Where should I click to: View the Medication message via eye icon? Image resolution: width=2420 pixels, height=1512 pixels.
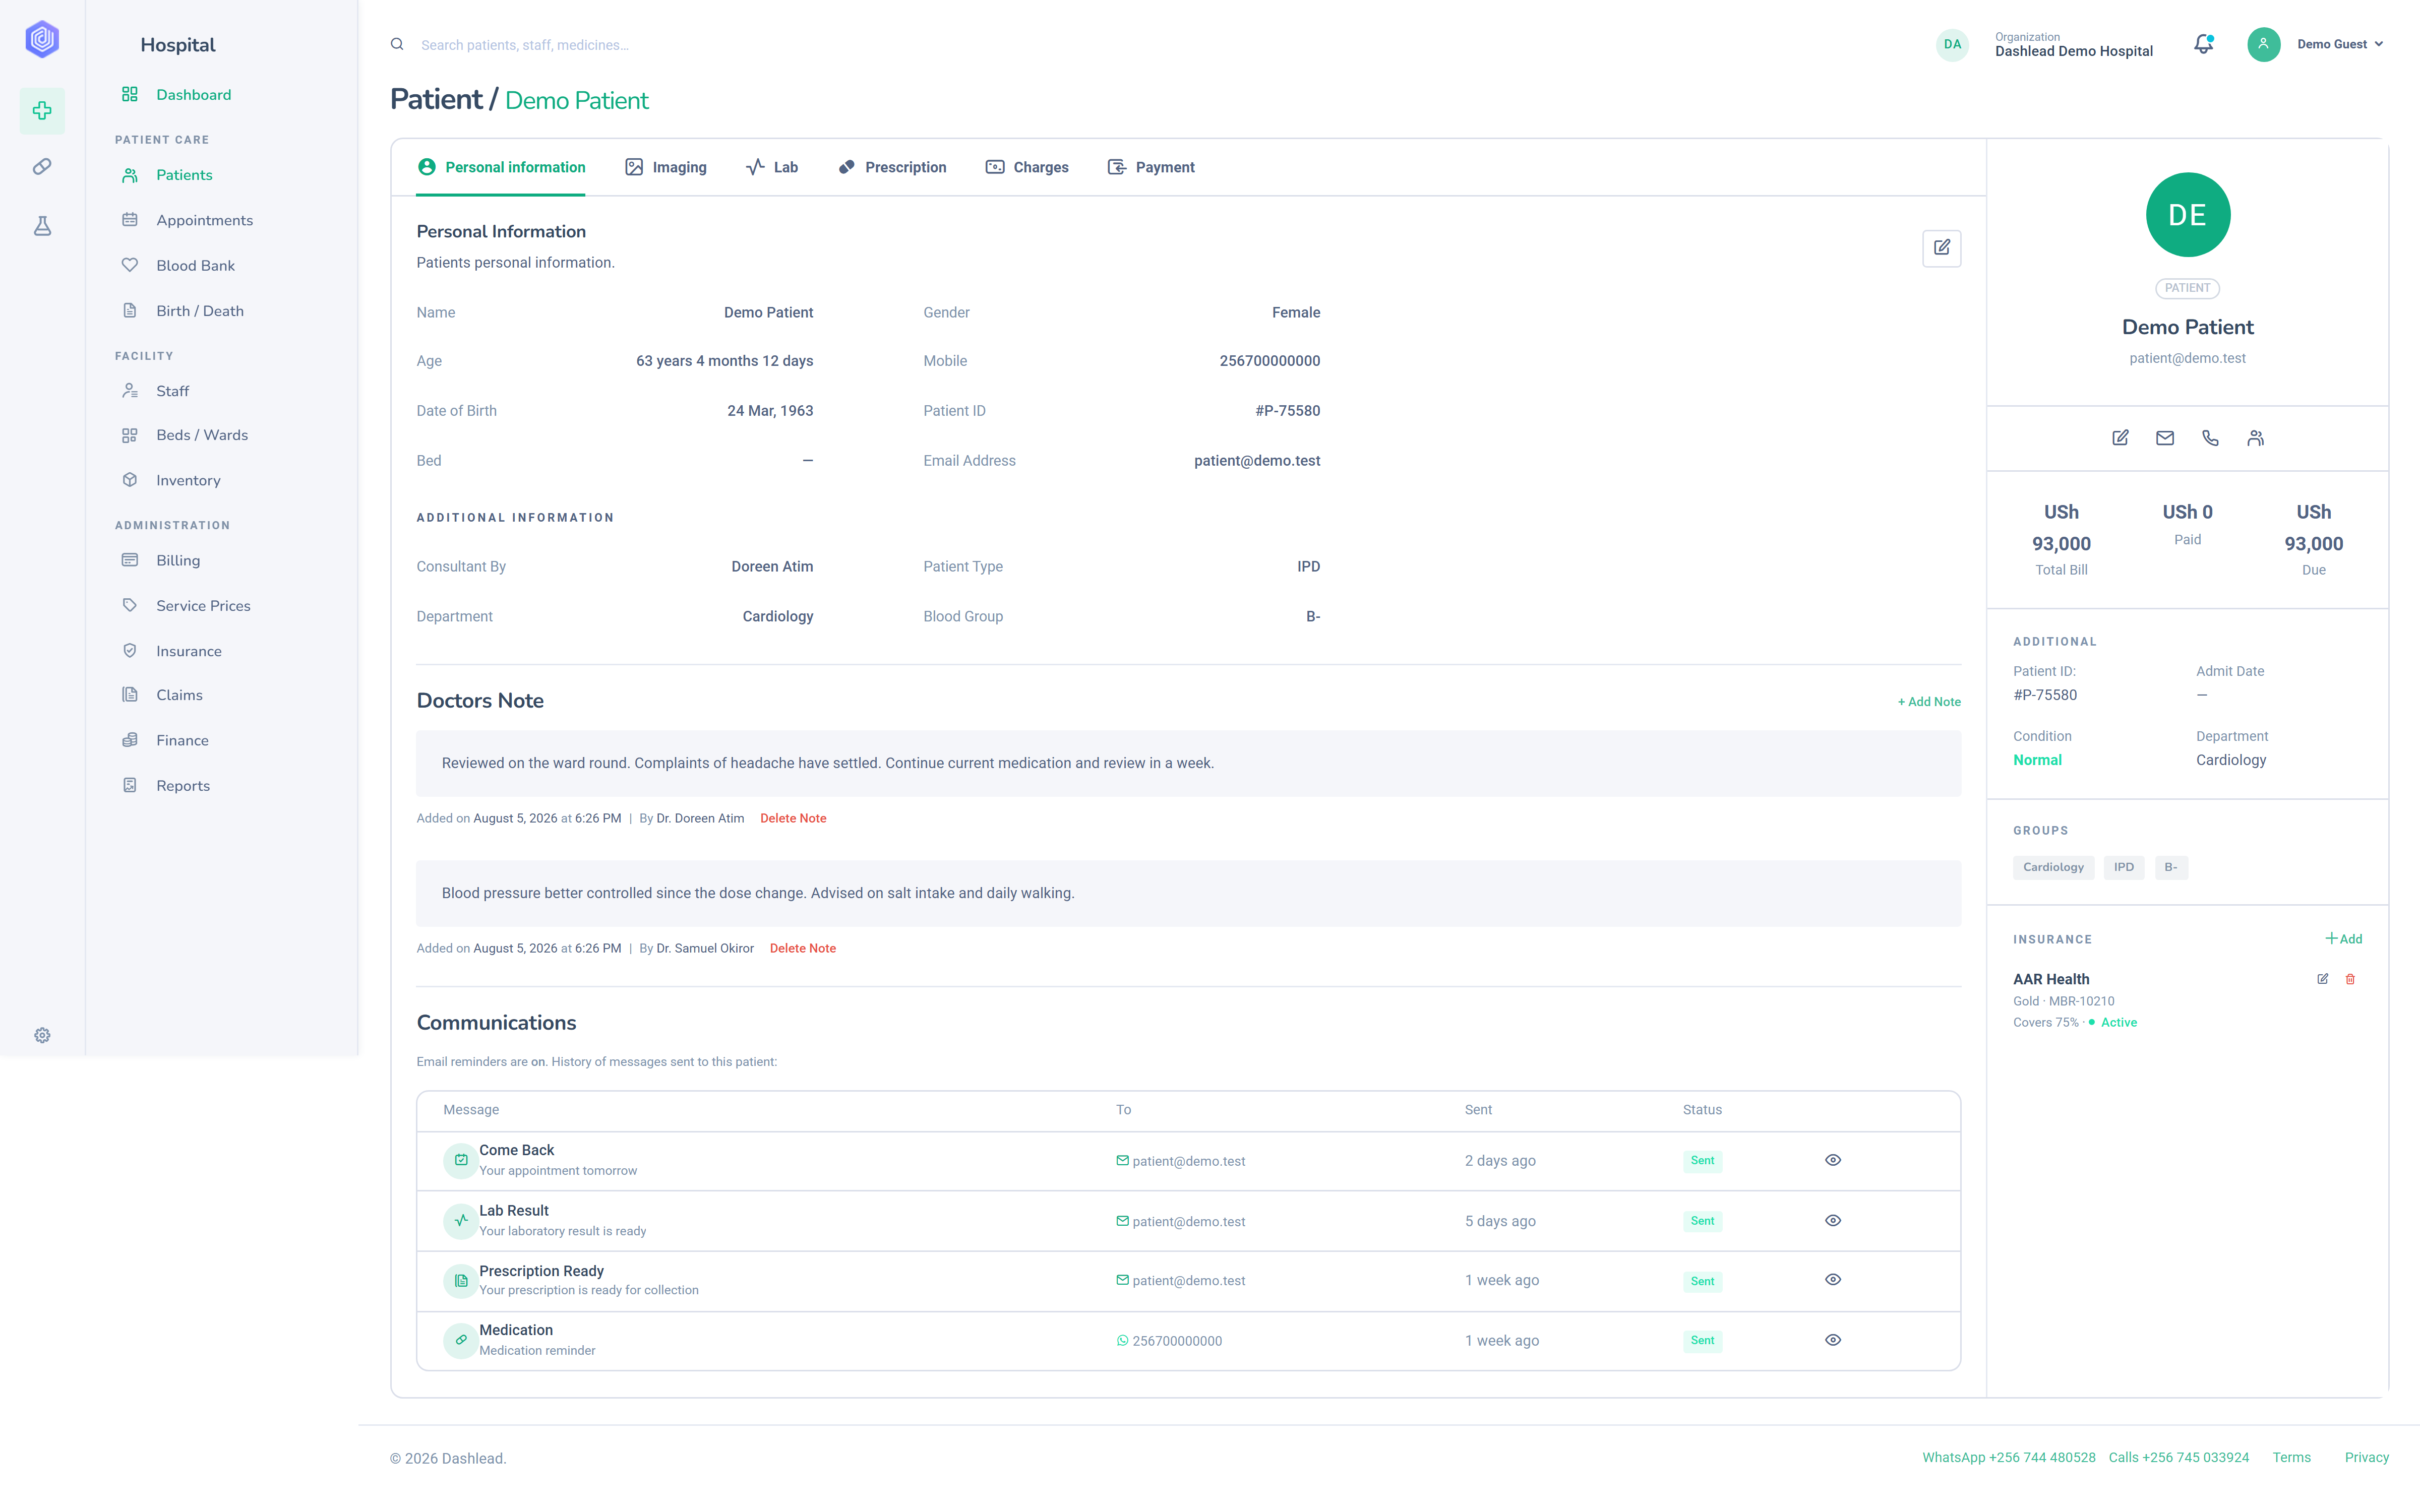pos(1832,1340)
